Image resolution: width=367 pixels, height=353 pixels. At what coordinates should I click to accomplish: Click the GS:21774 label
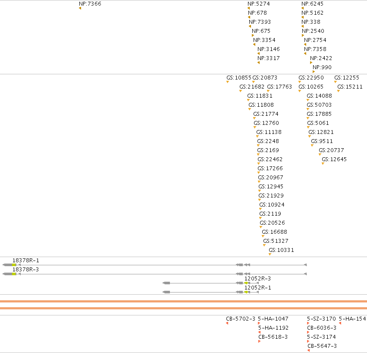pos(266,114)
